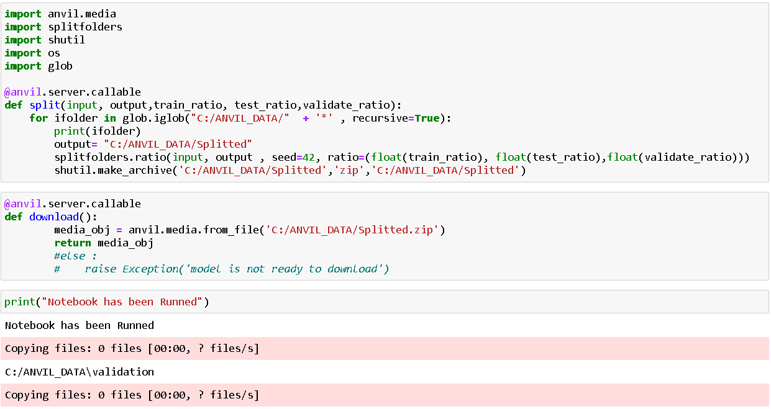Click the 'import glob' line

point(39,66)
